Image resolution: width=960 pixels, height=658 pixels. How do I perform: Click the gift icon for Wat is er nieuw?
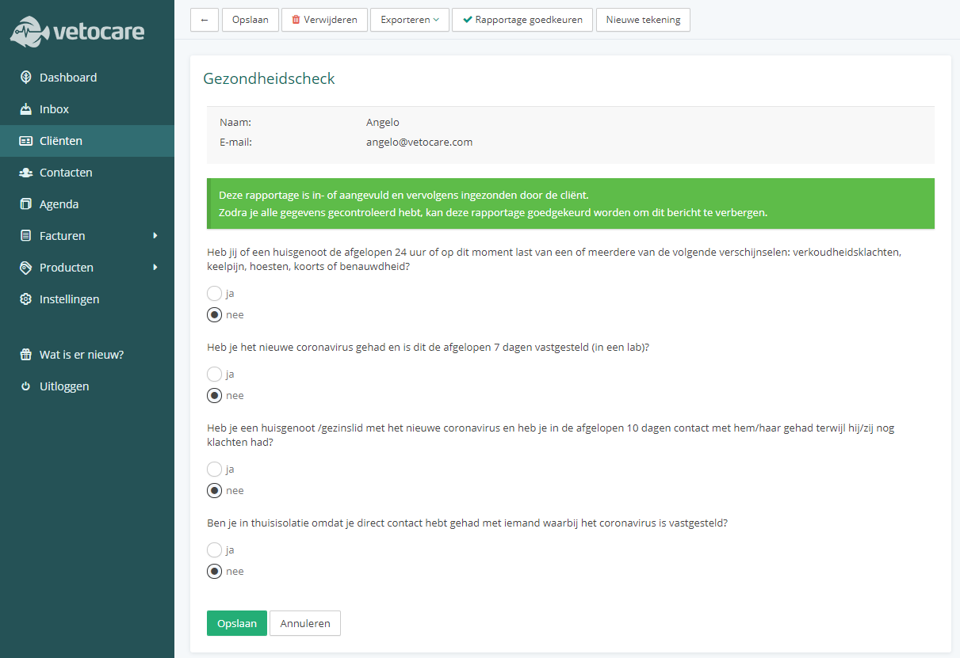(x=25, y=355)
